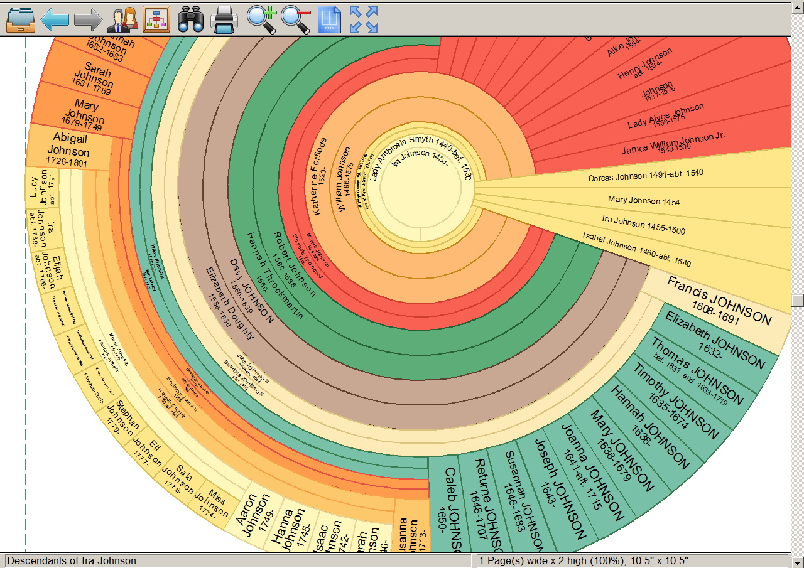The image size is (804, 568).
Task: Search with the binoculars icon
Action: 190,19
